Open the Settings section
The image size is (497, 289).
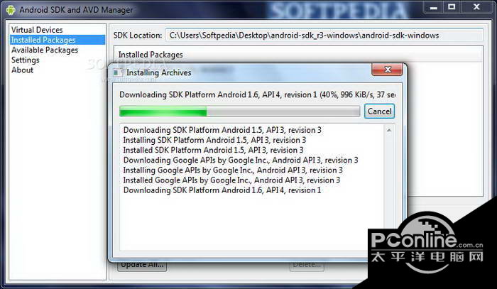click(x=26, y=60)
